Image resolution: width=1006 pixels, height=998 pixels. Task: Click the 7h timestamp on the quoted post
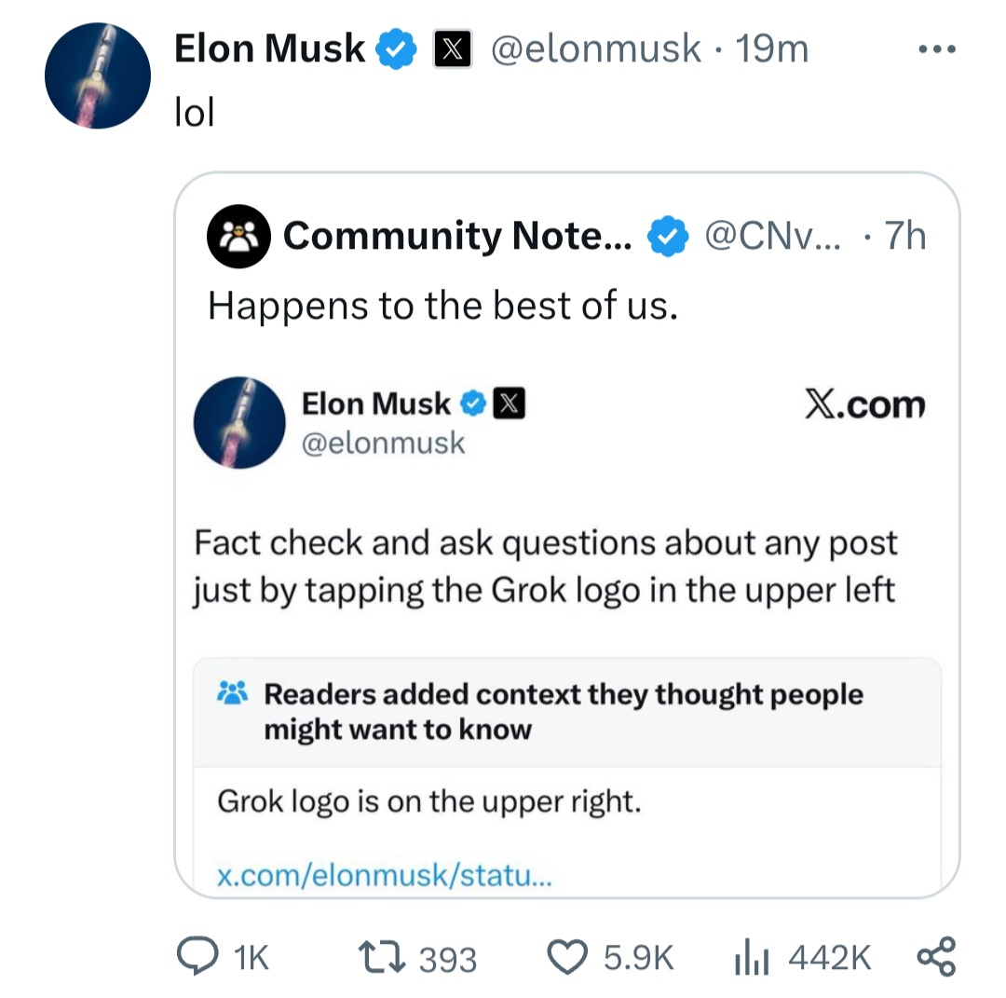point(904,236)
